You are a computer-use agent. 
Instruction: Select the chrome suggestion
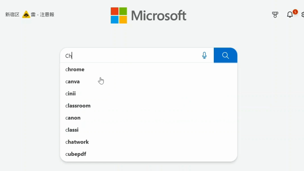tap(149, 69)
